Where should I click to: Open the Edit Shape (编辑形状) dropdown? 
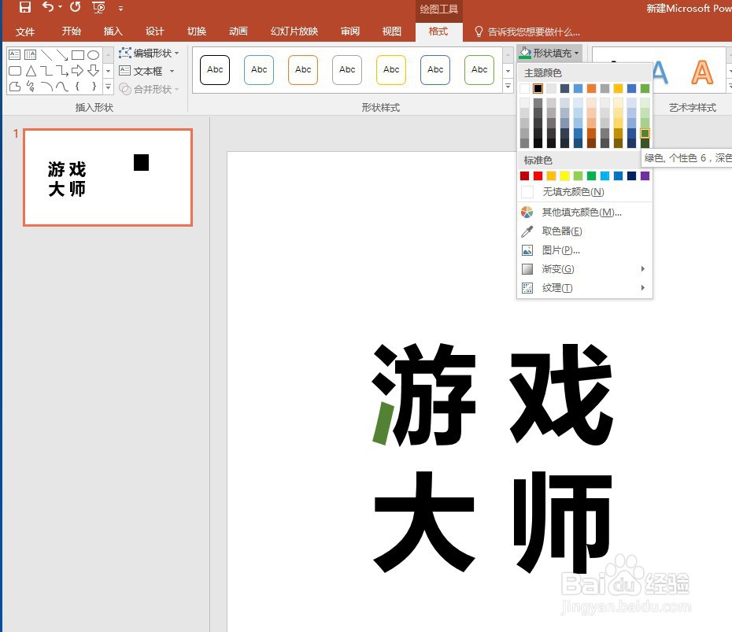pos(149,54)
